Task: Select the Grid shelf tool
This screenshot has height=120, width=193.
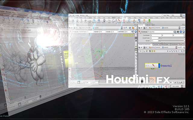Action: 90,21
